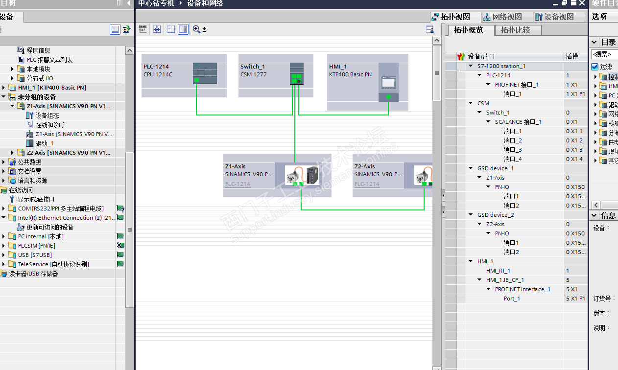Click the NAME address labels toolbar icon

tap(143, 29)
